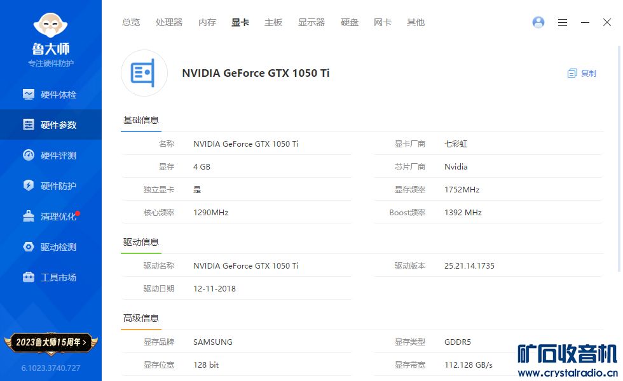Click the 鲁大师 logo avatar

coord(51,25)
